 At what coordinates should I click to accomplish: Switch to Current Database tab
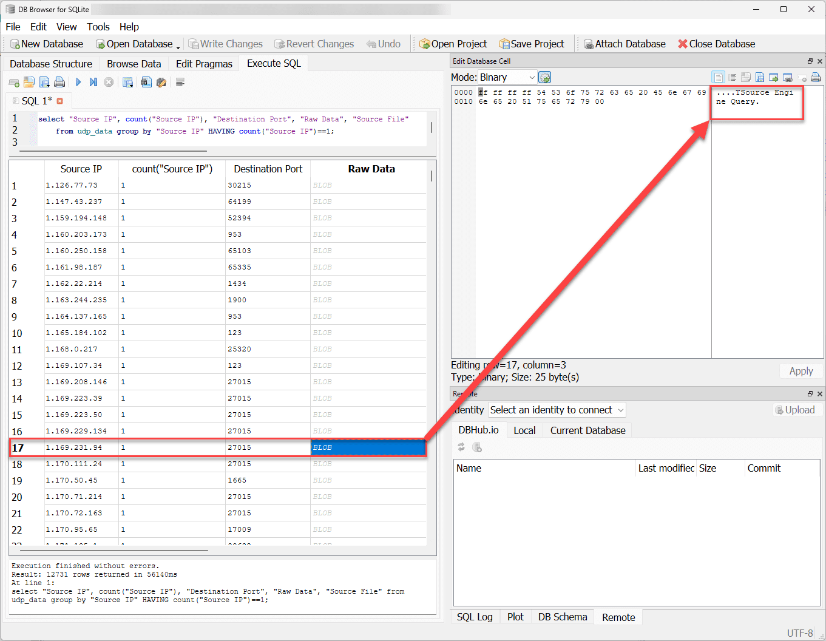click(x=587, y=430)
